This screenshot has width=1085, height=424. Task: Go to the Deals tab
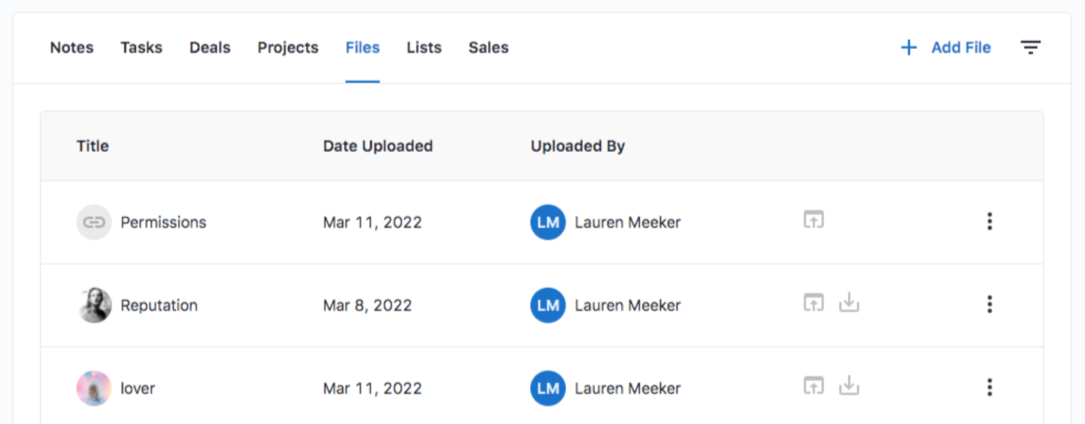210,48
